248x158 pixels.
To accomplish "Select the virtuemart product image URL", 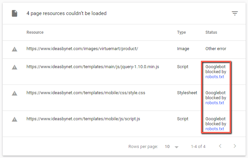I will [x=82, y=49].
